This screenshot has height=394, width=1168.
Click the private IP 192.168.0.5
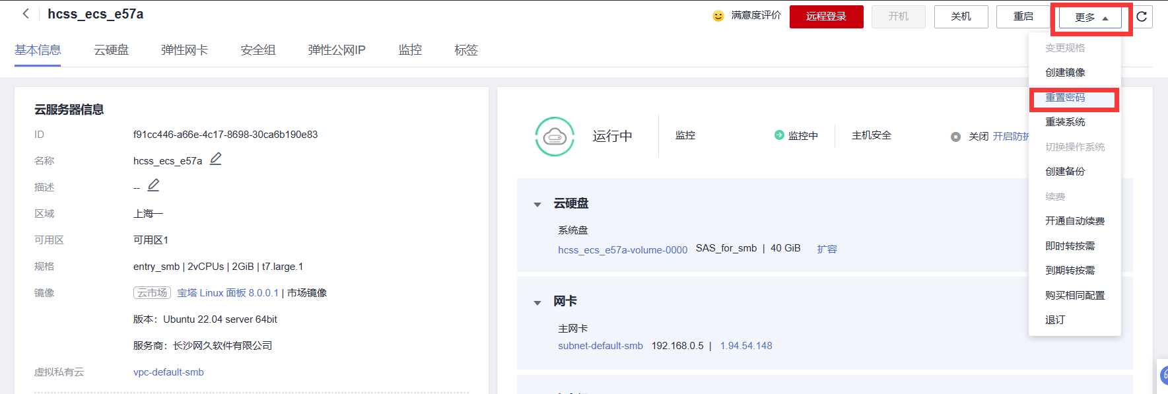point(677,346)
